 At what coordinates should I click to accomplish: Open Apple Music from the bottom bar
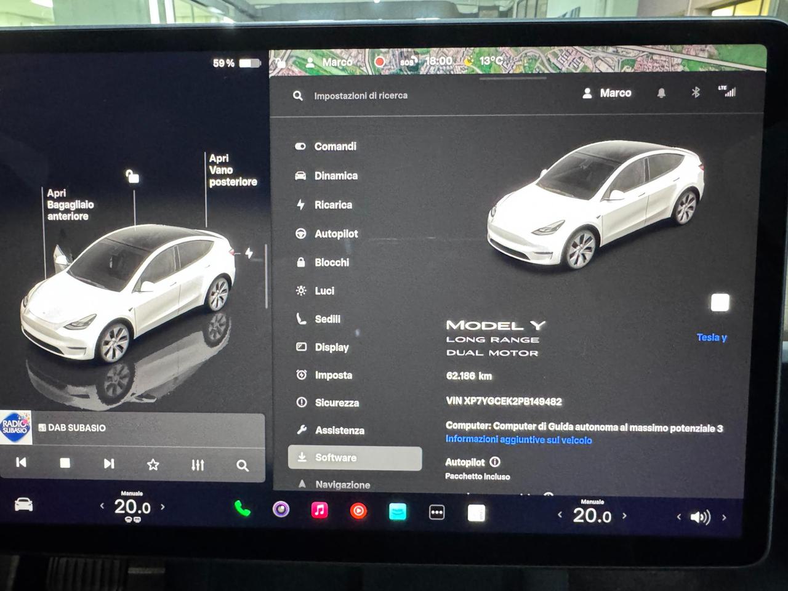(319, 510)
